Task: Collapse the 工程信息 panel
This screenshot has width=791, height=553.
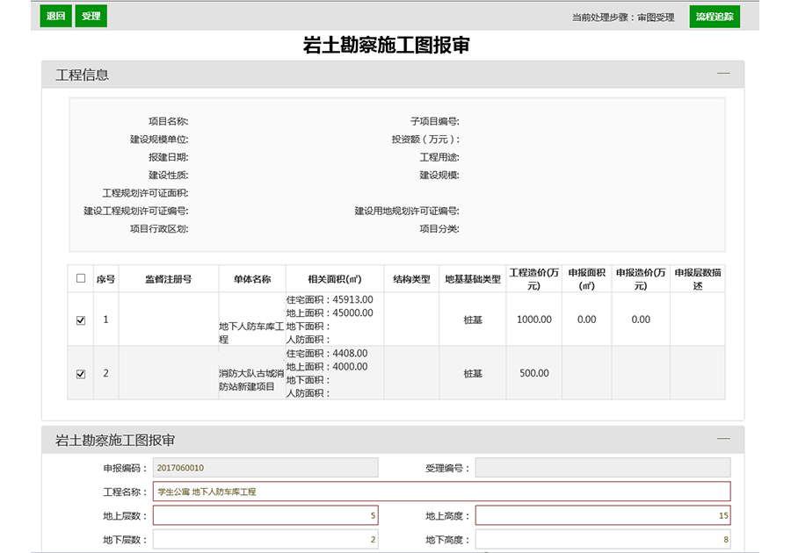Action: pos(723,74)
